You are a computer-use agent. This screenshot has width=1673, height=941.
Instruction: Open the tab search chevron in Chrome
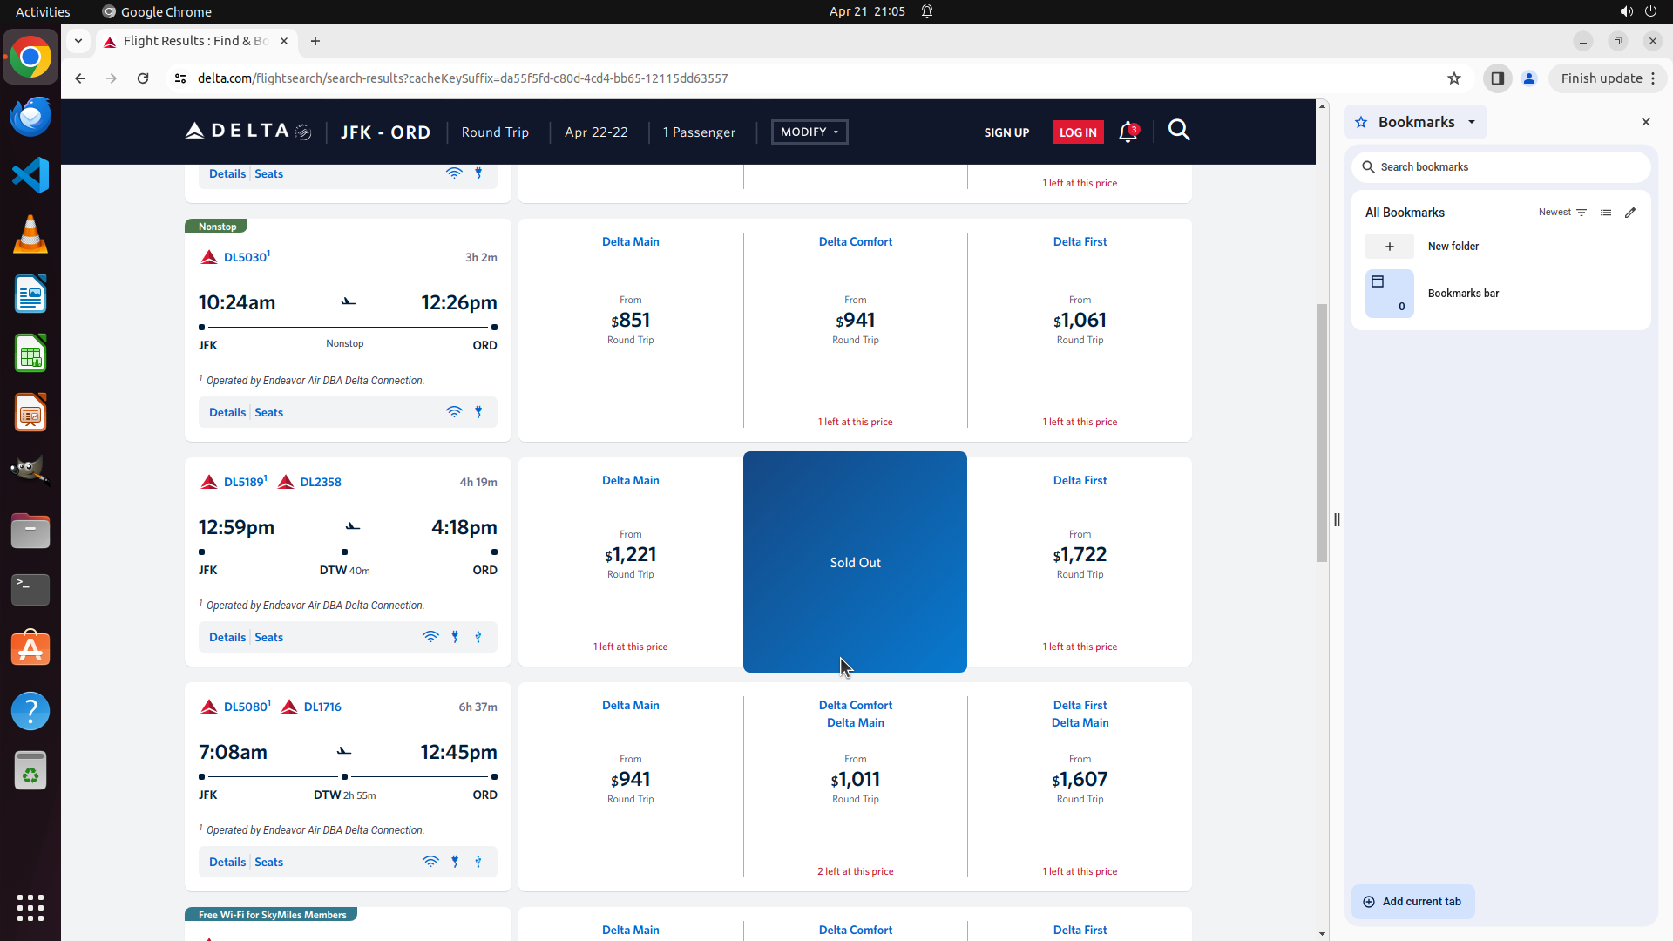(78, 41)
